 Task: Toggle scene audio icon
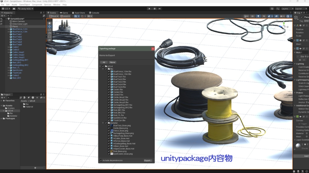coord(264,16)
